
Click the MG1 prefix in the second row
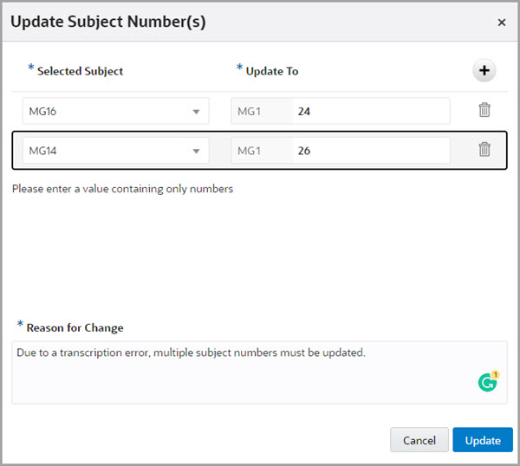pos(250,150)
